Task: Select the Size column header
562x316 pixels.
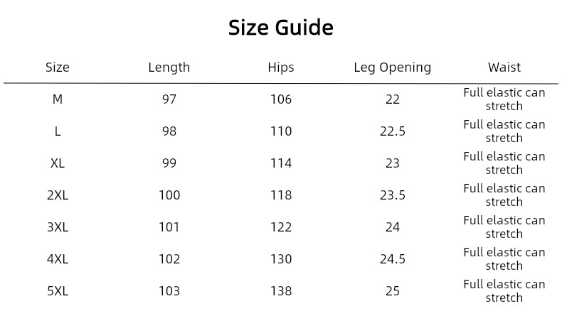Action: pyautogui.click(x=58, y=67)
